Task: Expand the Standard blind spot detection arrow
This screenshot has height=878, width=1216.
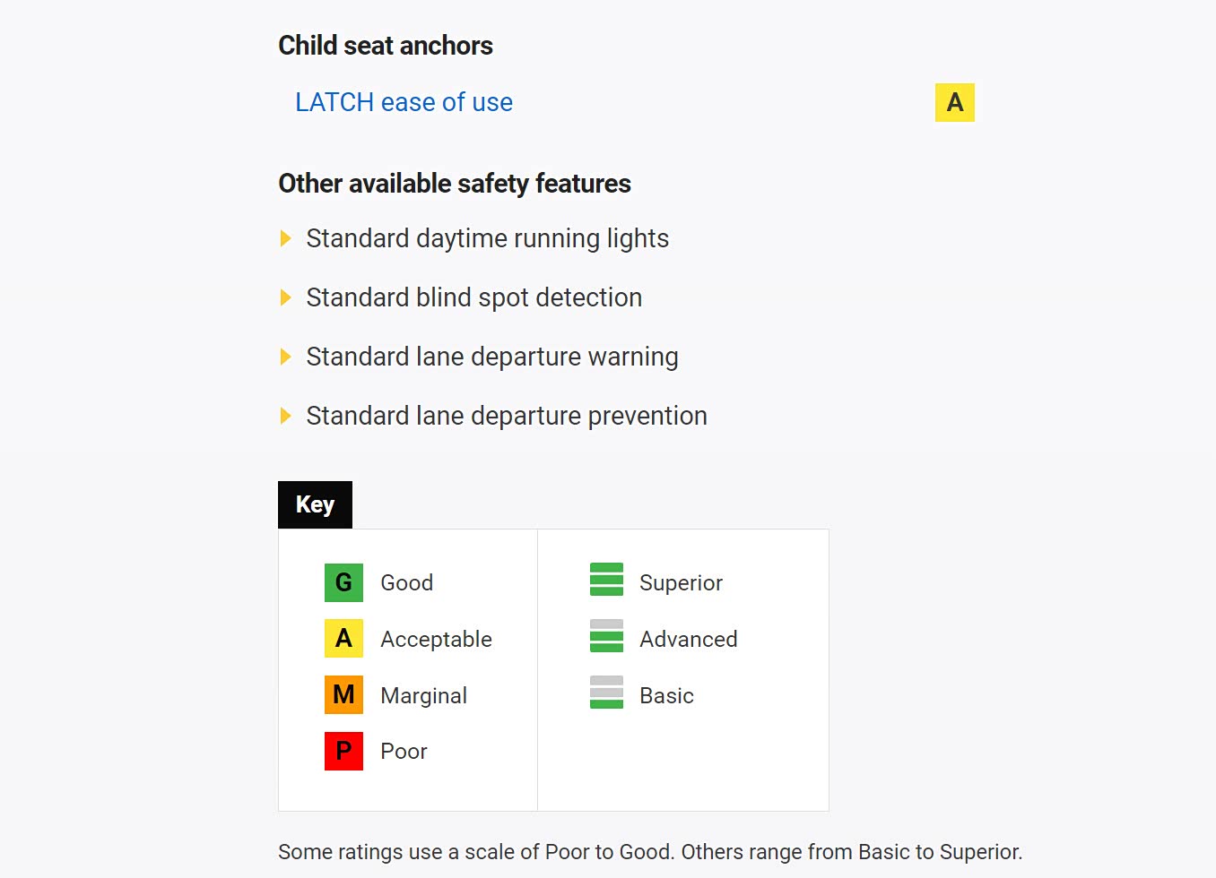Action: [x=286, y=297]
